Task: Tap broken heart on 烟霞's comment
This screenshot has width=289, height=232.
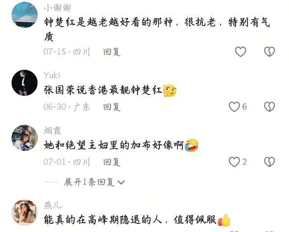Action: tap(270, 162)
